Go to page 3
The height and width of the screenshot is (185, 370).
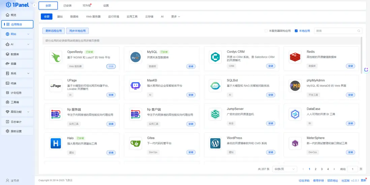[x=321, y=169]
